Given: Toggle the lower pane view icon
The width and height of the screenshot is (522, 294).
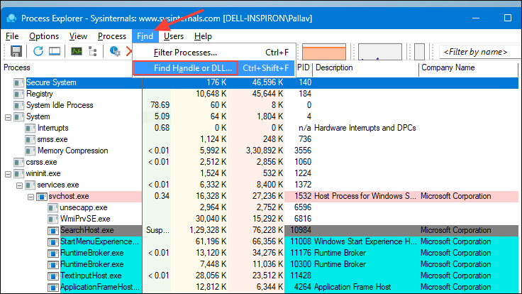Looking at the screenshot, I should point(55,51).
